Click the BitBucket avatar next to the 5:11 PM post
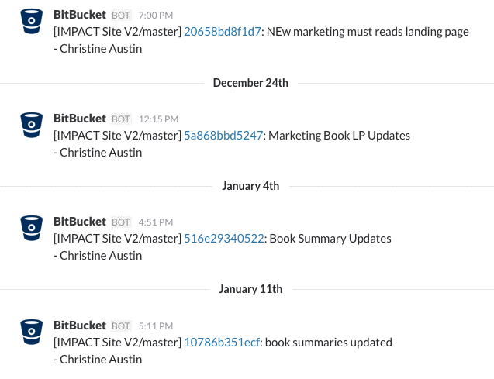The image size is (494, 379). pyautogui.click(x=32, y=332)
